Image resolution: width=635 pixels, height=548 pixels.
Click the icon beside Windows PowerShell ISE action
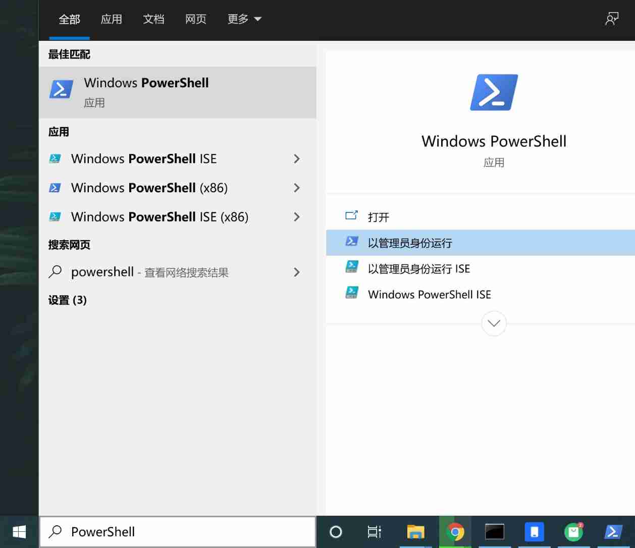pyautogui.click(x=352, y=293)
